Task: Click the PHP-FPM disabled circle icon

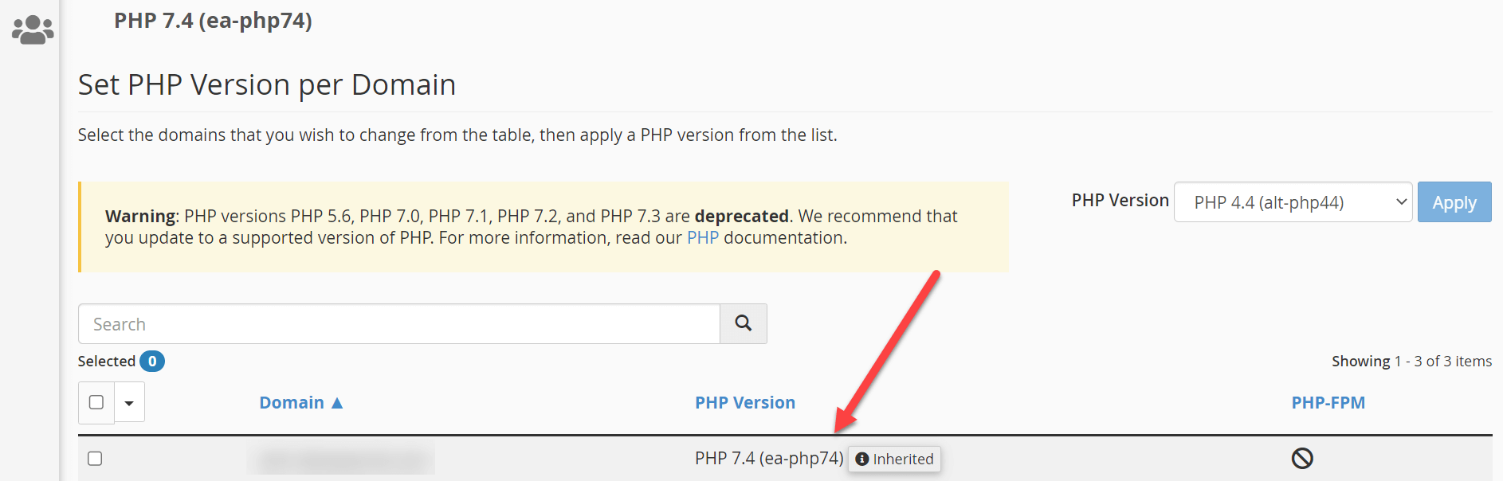Action: tap(1302, 458)
